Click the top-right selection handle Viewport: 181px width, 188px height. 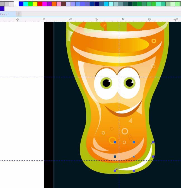153,142
